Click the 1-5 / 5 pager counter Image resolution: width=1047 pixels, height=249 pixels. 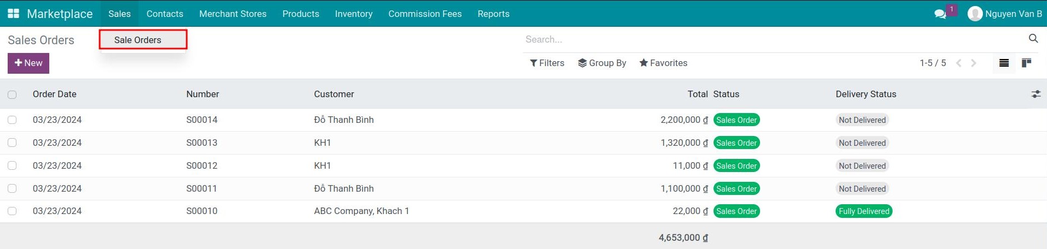pyautogui.click(x=933, y=63)
